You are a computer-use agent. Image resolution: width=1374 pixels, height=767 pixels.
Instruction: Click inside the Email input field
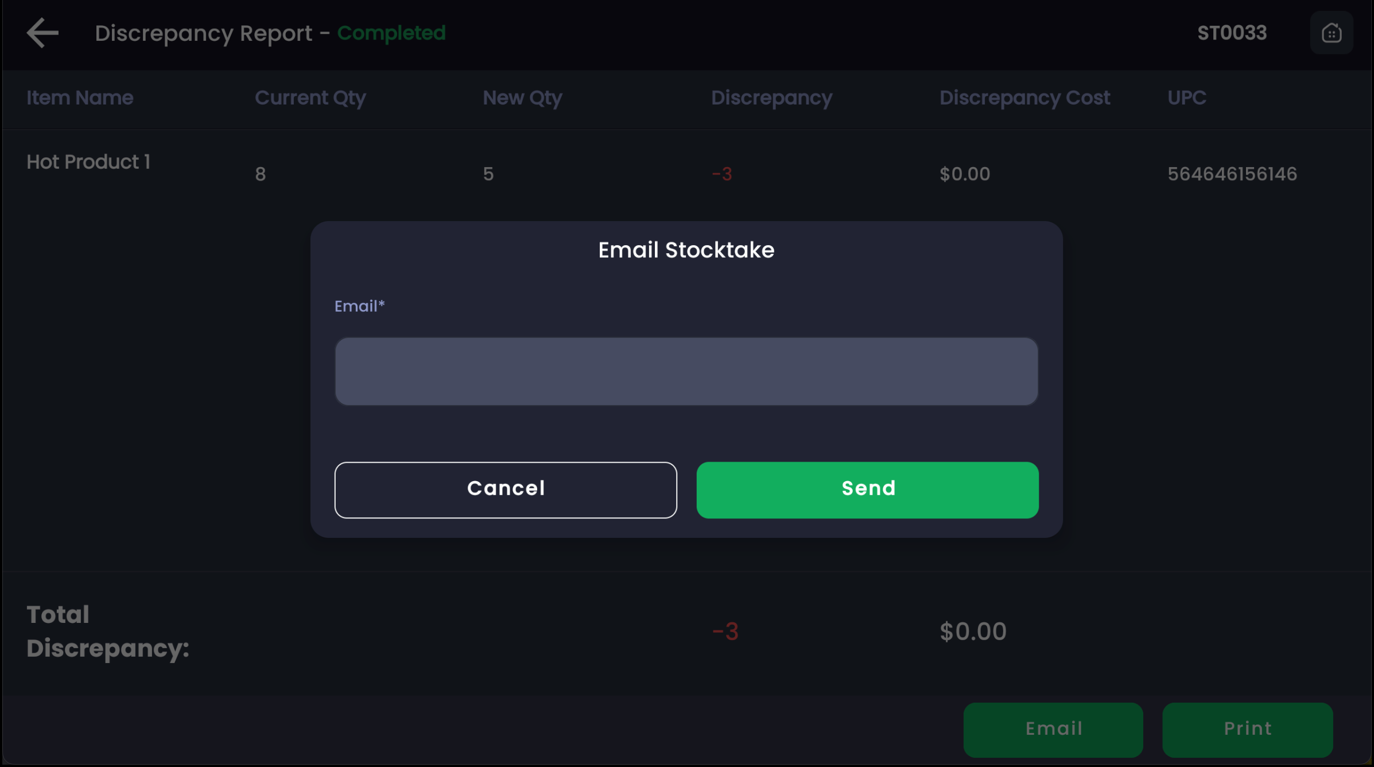686,371
